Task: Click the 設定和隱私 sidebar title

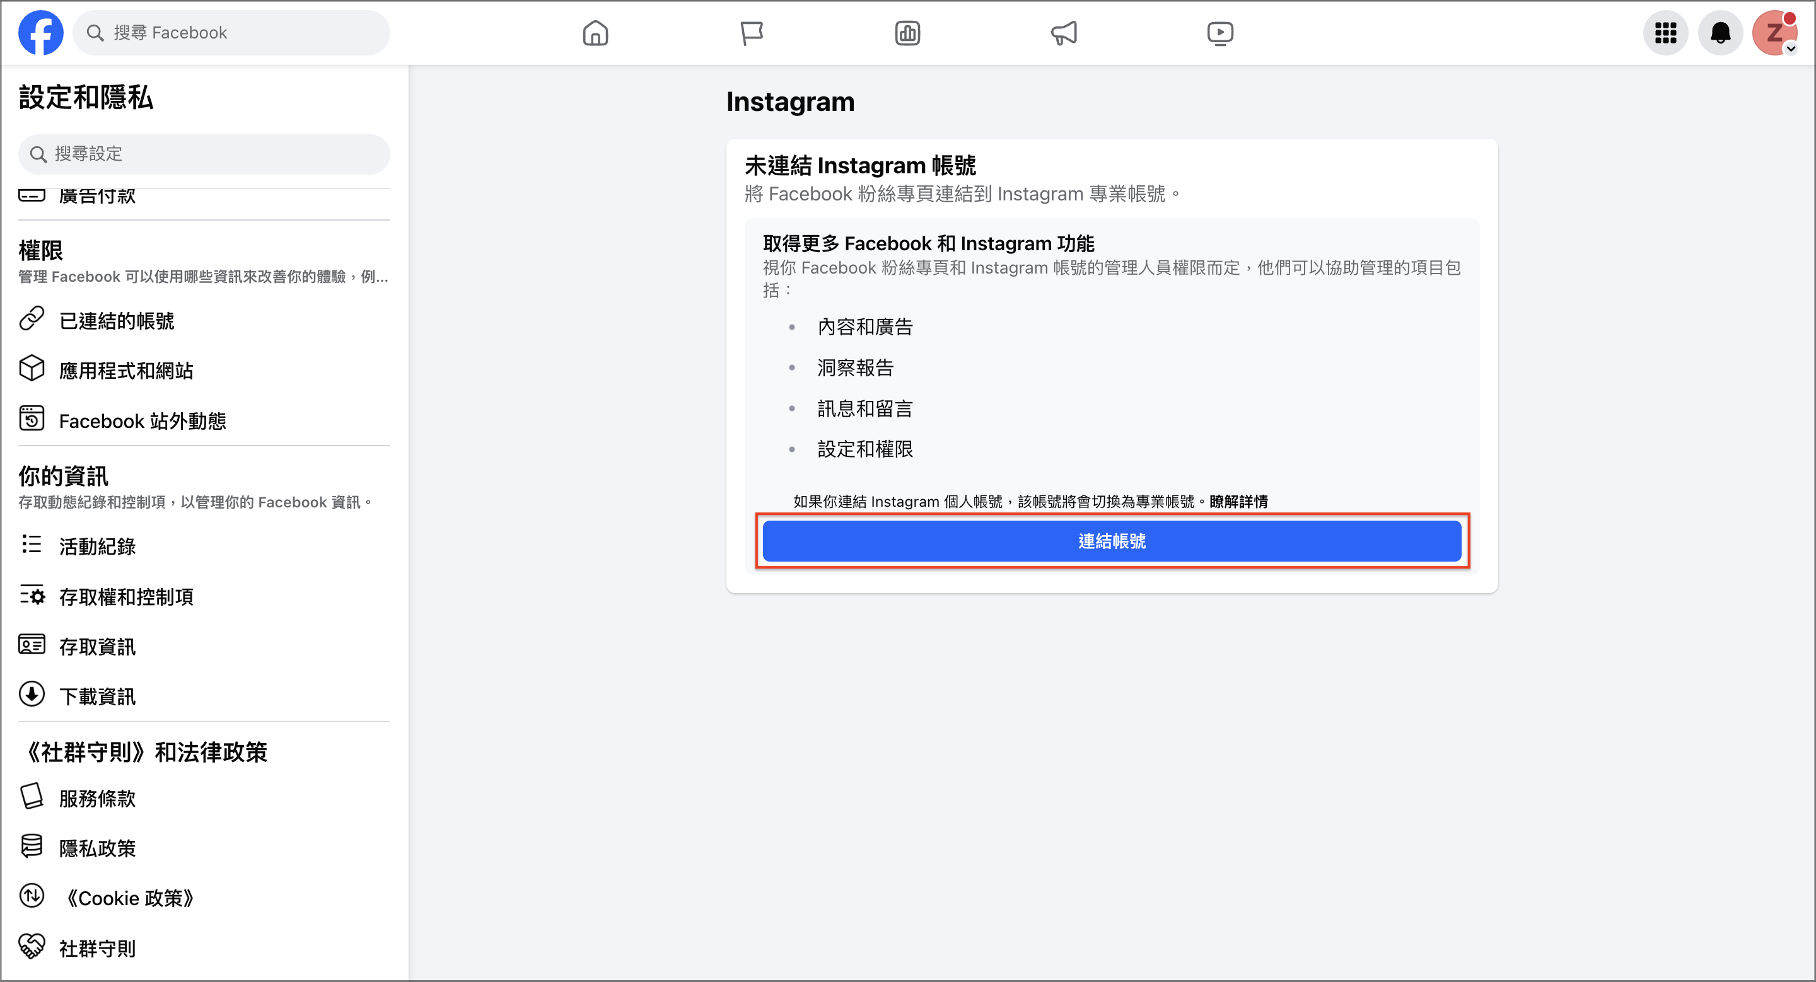Action: click(86, 97)
